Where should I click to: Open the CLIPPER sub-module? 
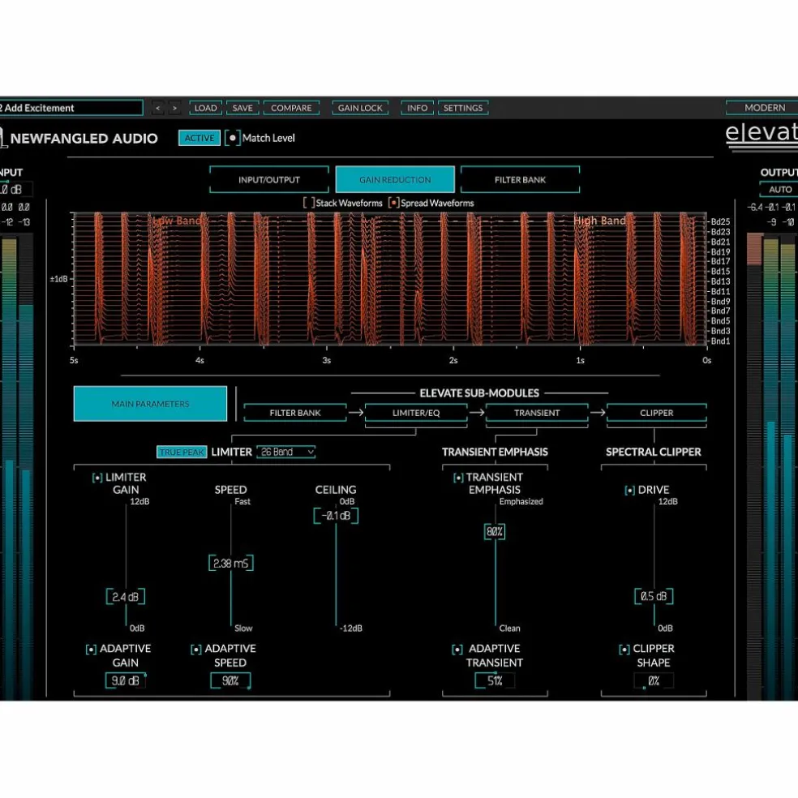tap(657, 413)
